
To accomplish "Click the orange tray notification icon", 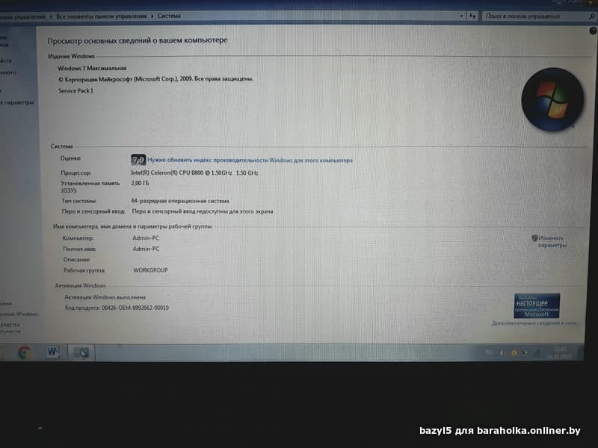I will [514, 352].
